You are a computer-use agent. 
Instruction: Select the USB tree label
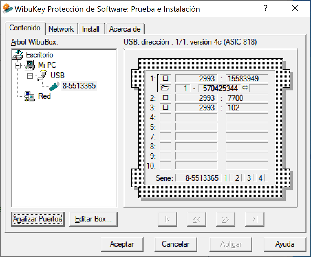pyautogui.click(x=57, y=76)
